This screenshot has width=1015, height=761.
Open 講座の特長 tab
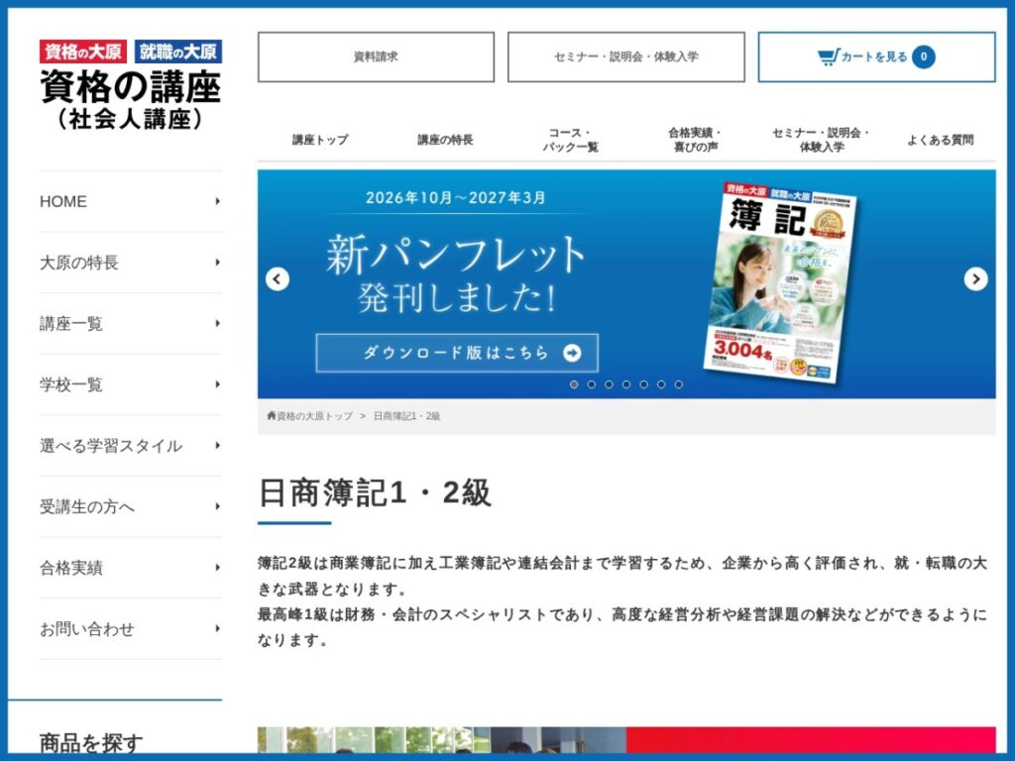pyautogui.click(x=445, y=140)
